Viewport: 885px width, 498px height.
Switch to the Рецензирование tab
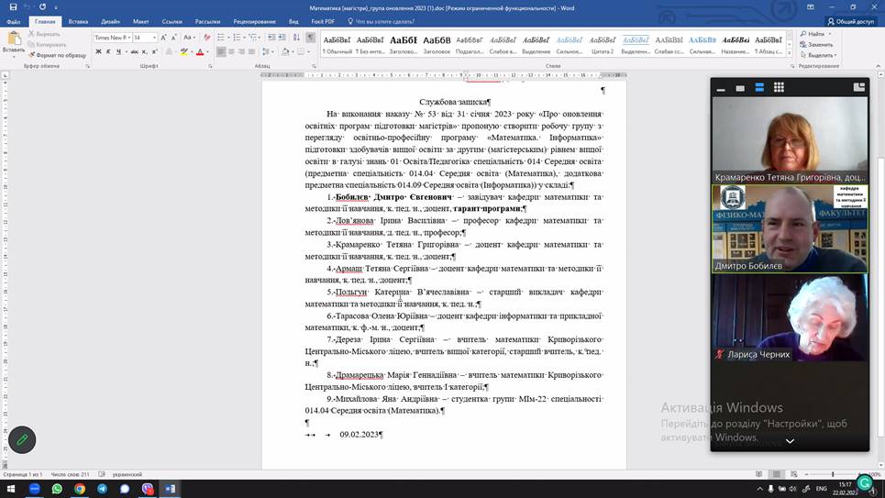click(254, 21)
